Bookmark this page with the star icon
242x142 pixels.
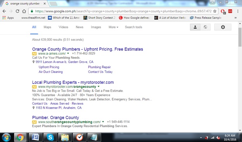pyautogui.click(x=215, y=11)
